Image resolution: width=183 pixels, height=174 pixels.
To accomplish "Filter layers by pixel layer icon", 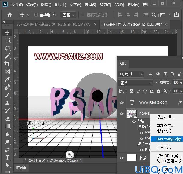I will [151, 74].
